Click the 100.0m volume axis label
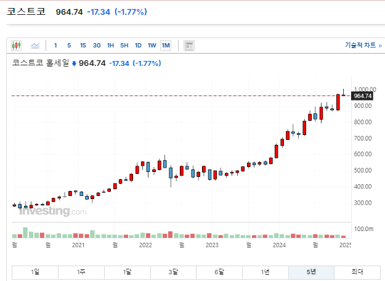The image size is (385, 281). point(363,229)
